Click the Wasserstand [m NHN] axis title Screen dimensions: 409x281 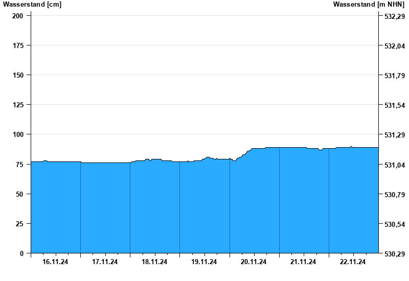coord(368,5)
